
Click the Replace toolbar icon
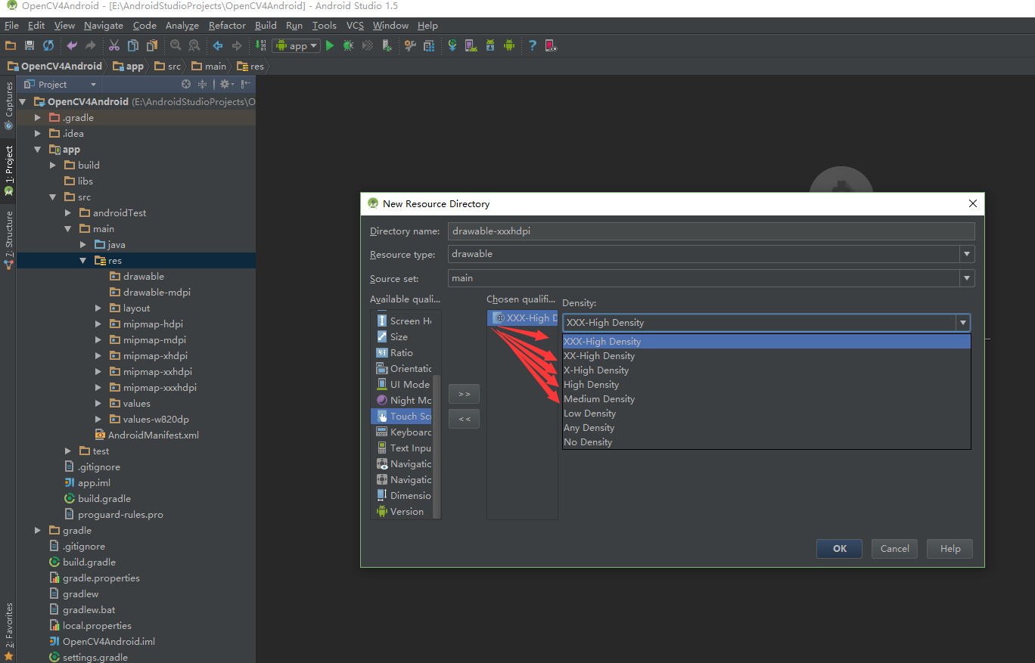[x=194, y=45]
